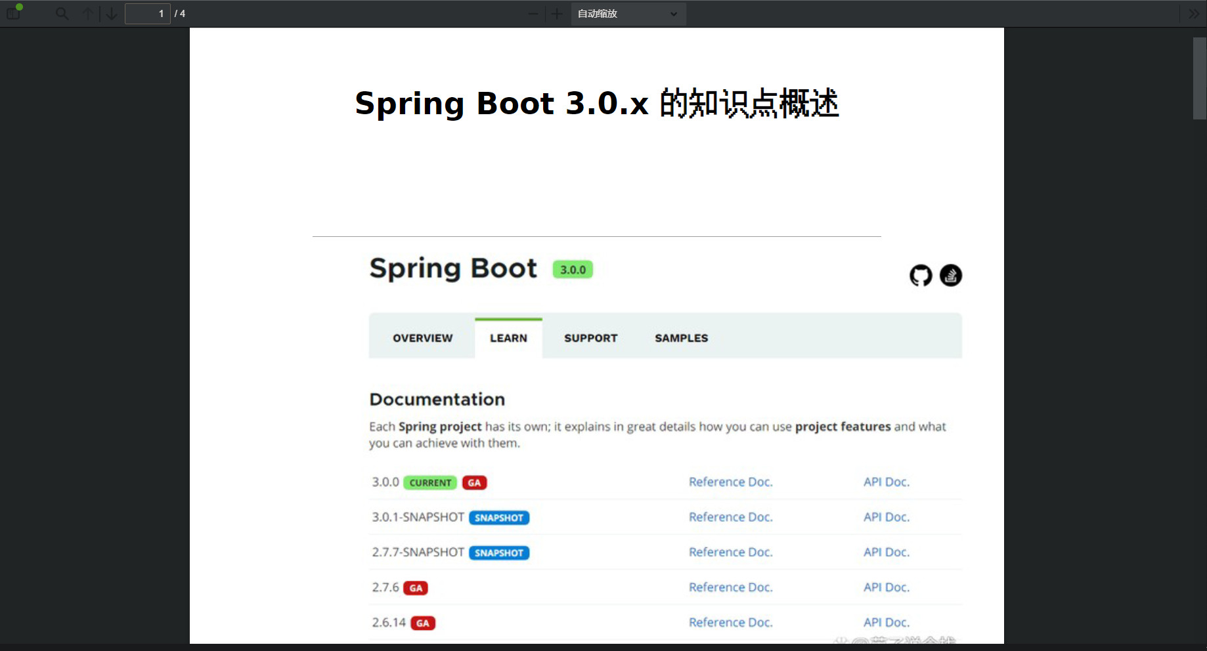Open API Doc. for 2.6.14
This screenshot has height=651, width=1207.
887,622
